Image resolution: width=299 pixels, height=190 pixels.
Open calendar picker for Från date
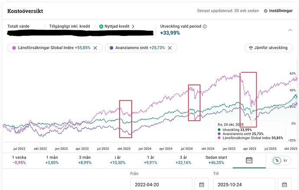(201, 185)
